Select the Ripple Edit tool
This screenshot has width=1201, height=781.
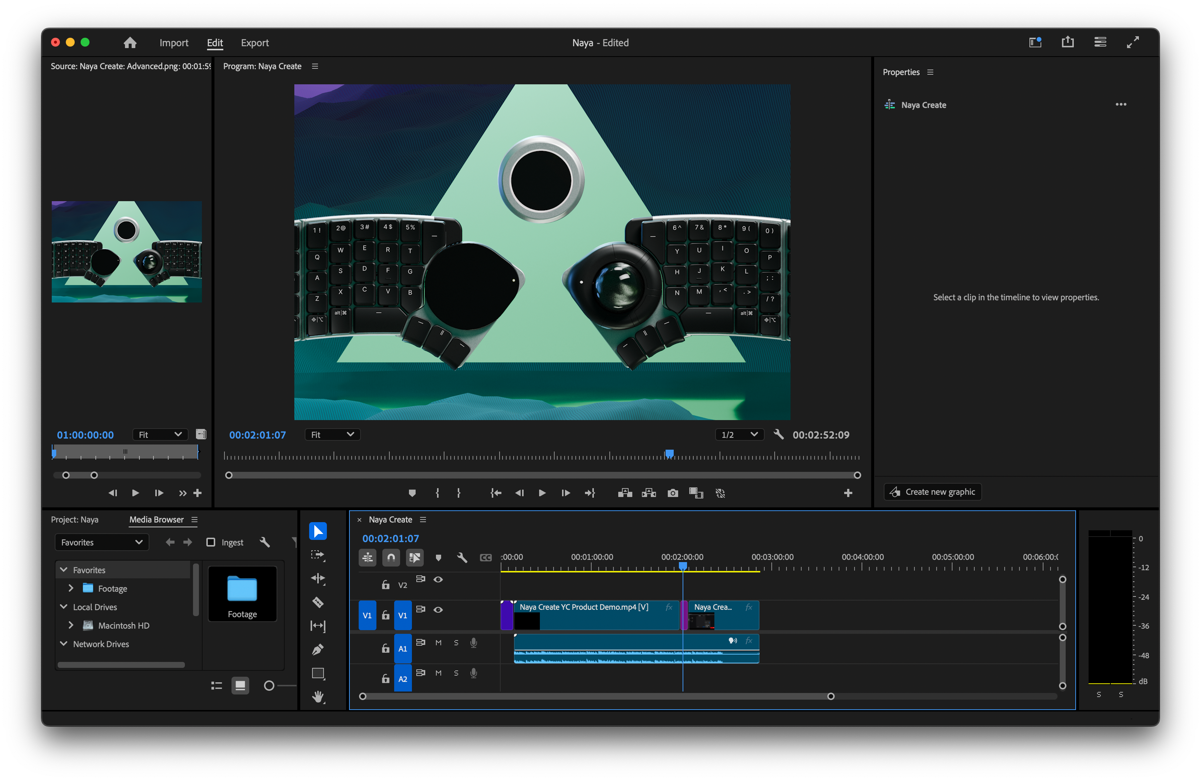[x=318, y=578]
